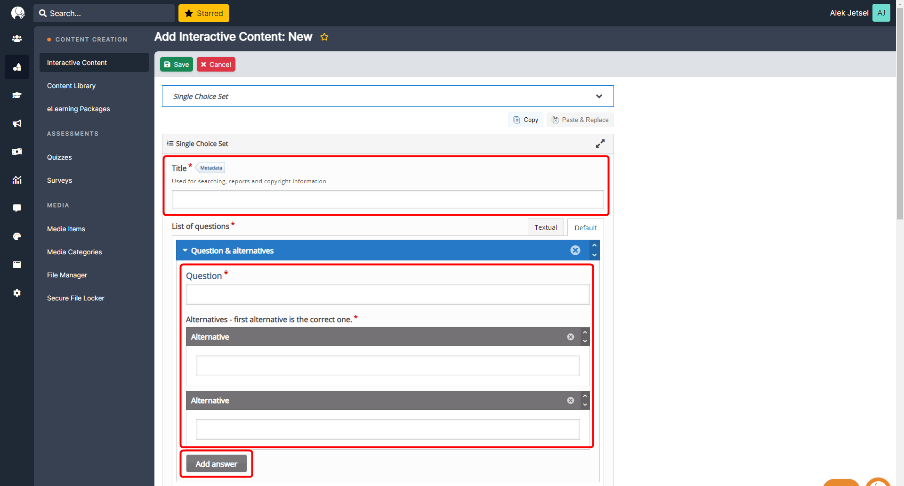Focus the second Alternative text field
Image resolution: width=904 pixels, height=486 pixels.
click(x=387, y=429)
